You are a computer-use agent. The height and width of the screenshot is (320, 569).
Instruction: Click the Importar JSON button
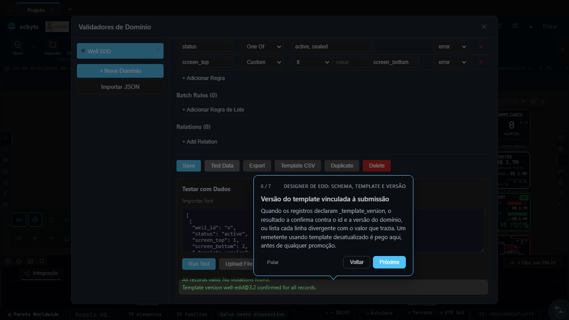click(120, 87)
